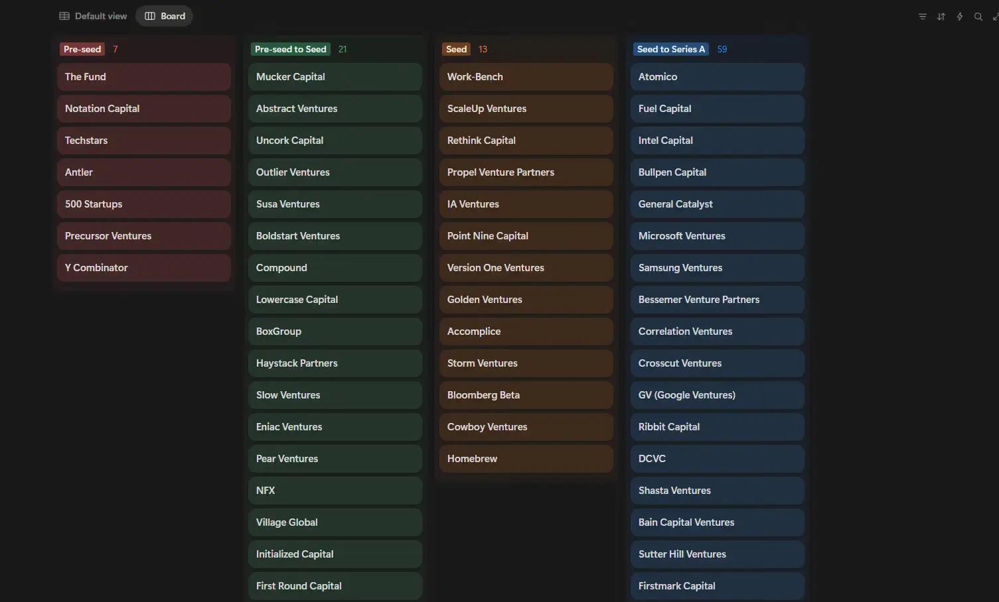Open search using the magnifying glass icon
This screenshot has width=999, height=602.
click(x=978, y=16)
